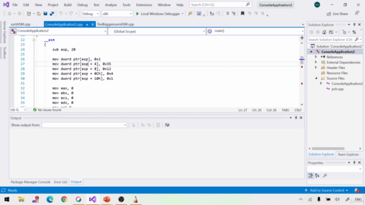Switch to the Error List tab
This screenshot has width=365, height=205.
(x=60, y=182)
